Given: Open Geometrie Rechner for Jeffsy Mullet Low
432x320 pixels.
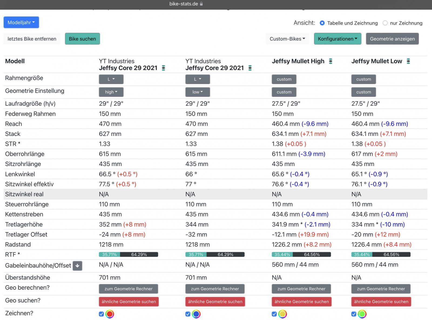Looking at the screenshot, I should (x=381, y=289).
